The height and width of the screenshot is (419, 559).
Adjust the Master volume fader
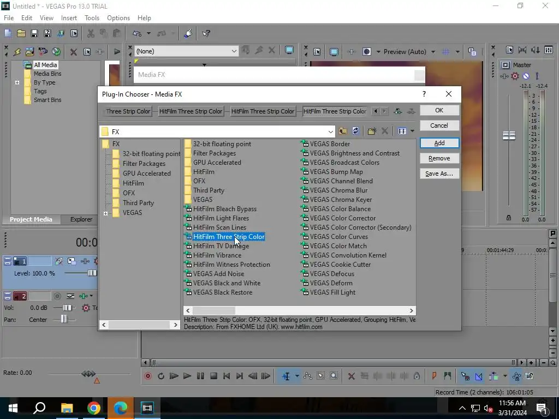coord(509,135)
